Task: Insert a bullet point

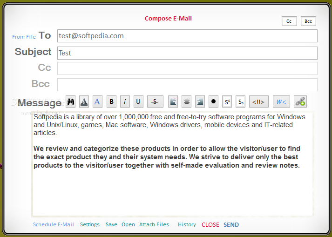Action: (213, 102)
